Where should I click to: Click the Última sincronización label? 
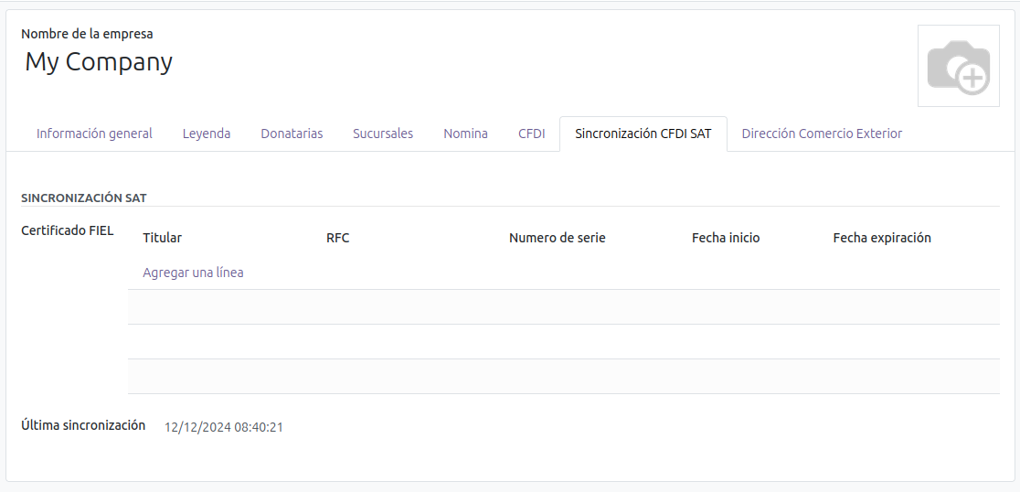(83, 425)
